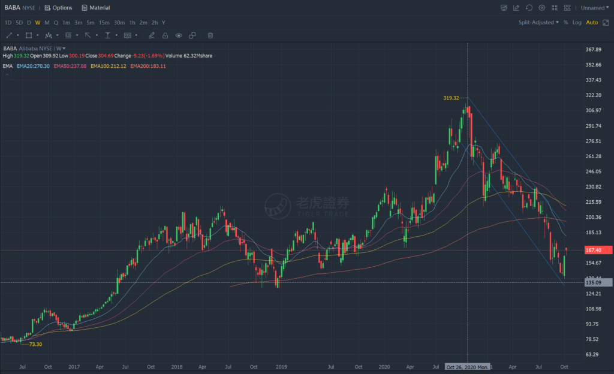Toggle the lock drawings icon
Viewport: 614px width, 374px height.
pyautogui.click(x=165, y=35)
